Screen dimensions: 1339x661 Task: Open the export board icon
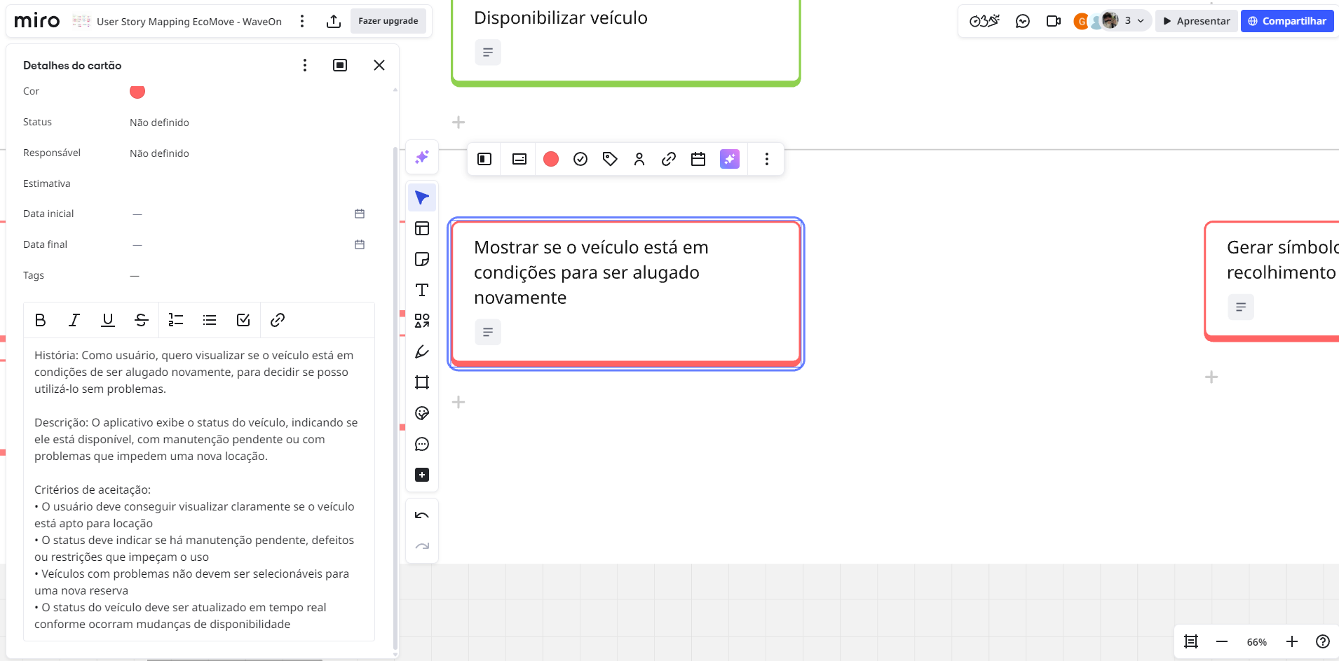click(334, 22)
